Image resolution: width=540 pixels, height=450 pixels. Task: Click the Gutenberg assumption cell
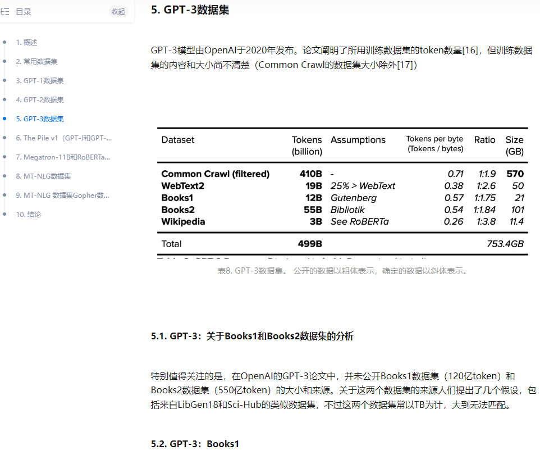click(353, 198)
